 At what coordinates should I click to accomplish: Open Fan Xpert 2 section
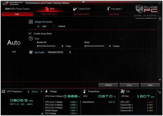[x=114, y=9]
